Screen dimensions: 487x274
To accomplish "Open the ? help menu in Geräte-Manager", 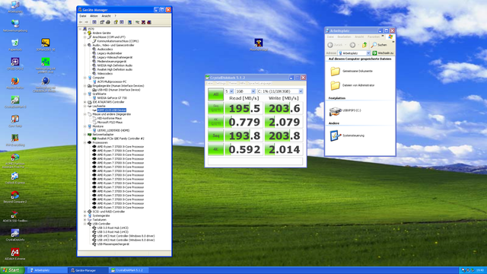I will (115, 16).
